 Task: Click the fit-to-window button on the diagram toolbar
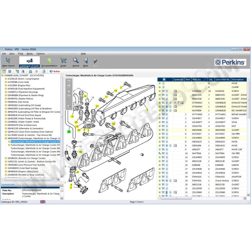pyautogui.click(x=69, y=96)
